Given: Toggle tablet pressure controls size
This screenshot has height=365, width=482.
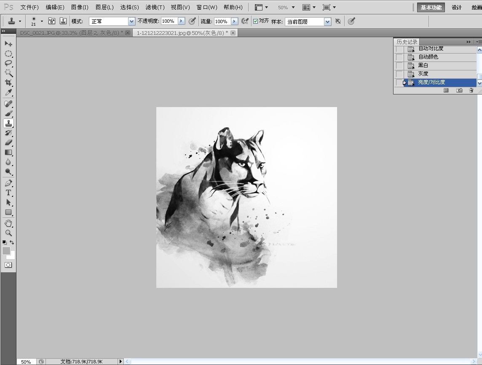Looking at the screenshot, I should pyautogui.click(x=351, y=21).
